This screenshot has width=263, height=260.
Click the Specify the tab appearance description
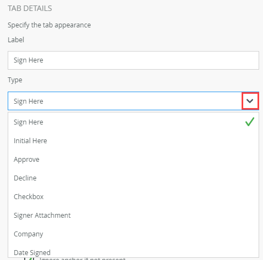[49, 25]
